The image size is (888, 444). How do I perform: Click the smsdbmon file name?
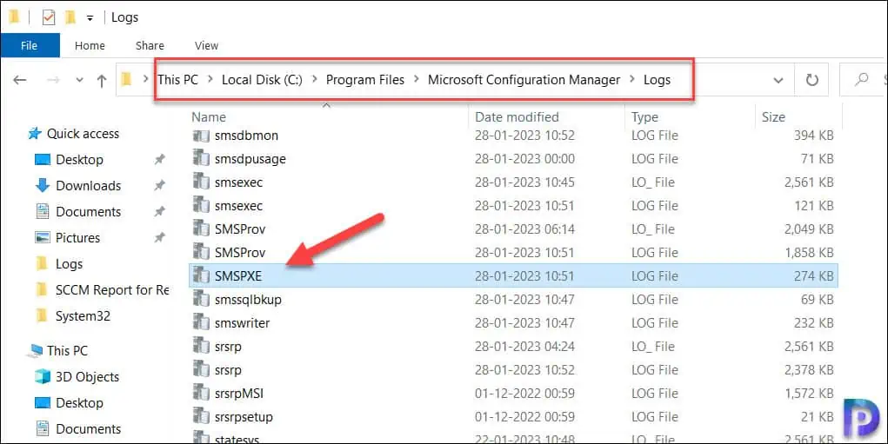246,136
